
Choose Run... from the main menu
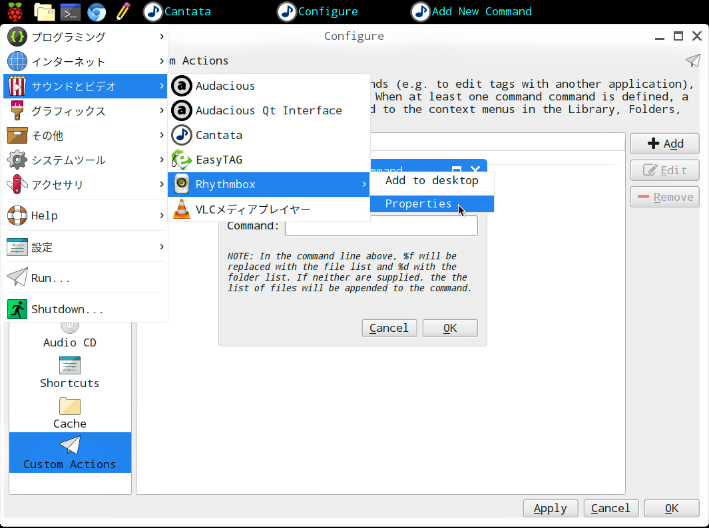click(85, 278)
